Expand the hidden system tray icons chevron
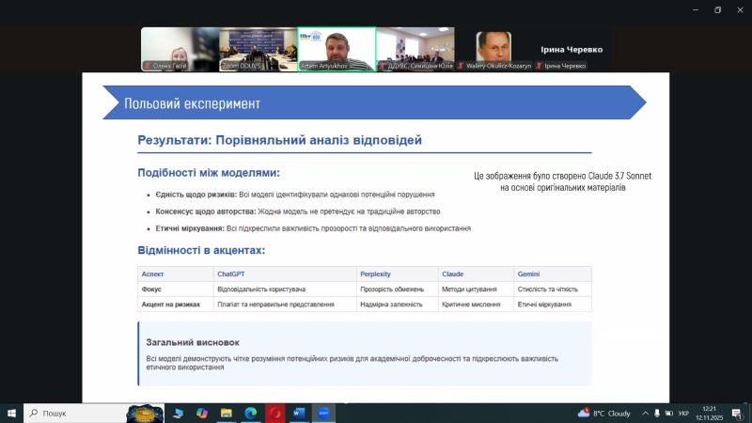Screen dimensions: 752x423 tap(643, 413)
